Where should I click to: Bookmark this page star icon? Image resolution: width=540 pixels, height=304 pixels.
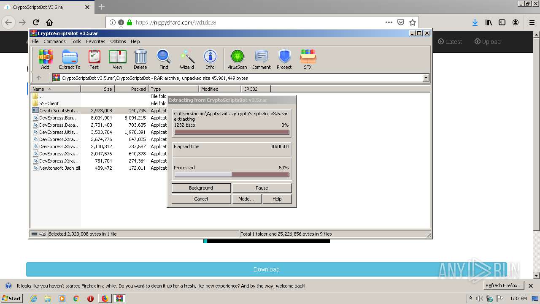[x=413, y=22]
